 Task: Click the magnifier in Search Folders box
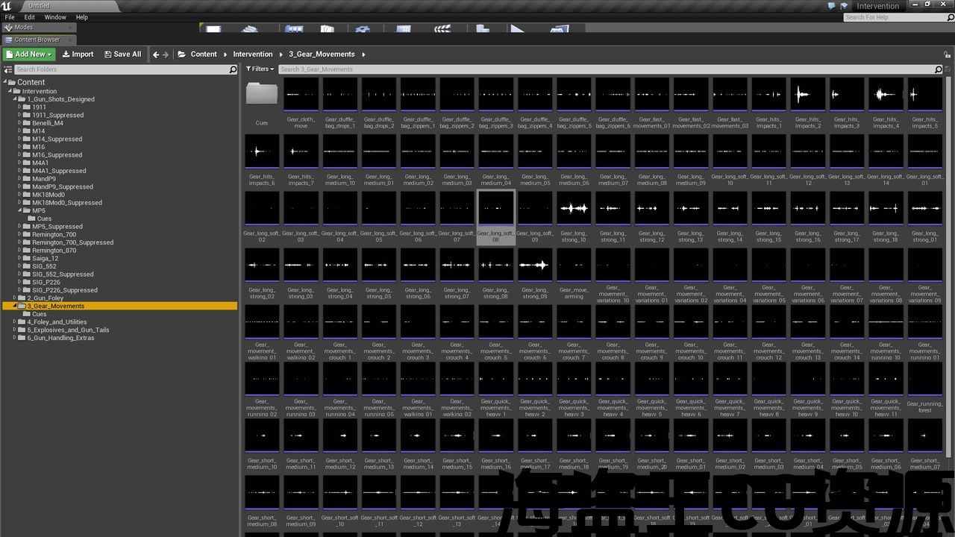click(x=233, y=69)
